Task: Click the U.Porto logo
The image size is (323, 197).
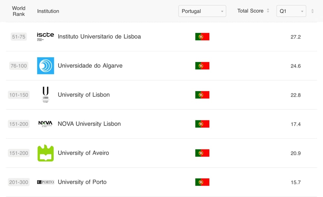Action: point(46,182)
